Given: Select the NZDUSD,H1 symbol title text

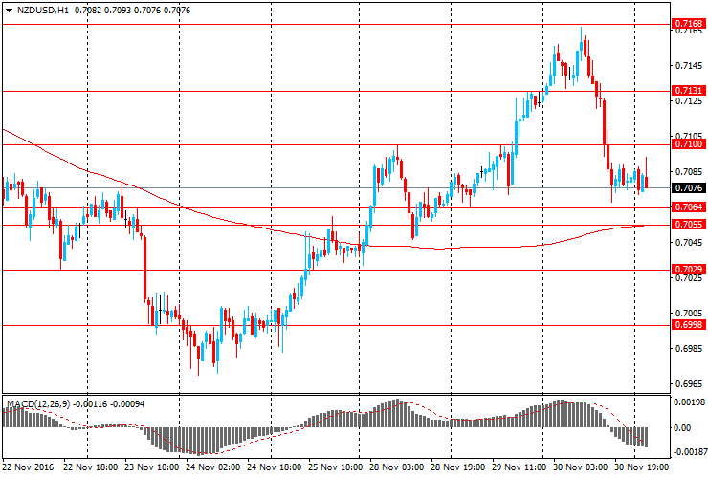Looking at the screenshot, I should tap(42, 9).
